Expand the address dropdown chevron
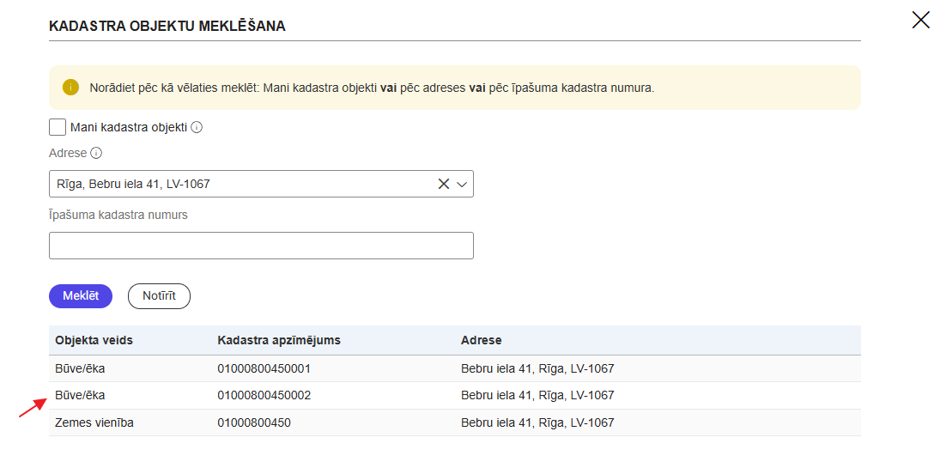 click(462, 184)
